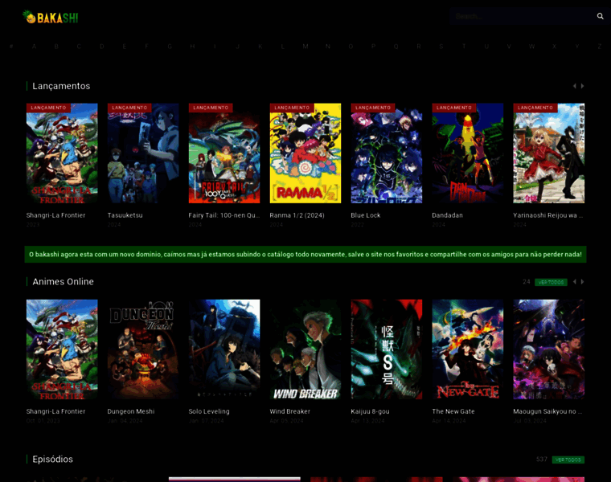Click Lançamento badge on Dandadan poster

[x=454, y=108]
